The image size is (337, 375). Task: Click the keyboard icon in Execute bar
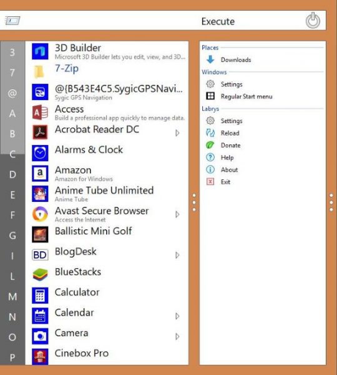point(12,21)
